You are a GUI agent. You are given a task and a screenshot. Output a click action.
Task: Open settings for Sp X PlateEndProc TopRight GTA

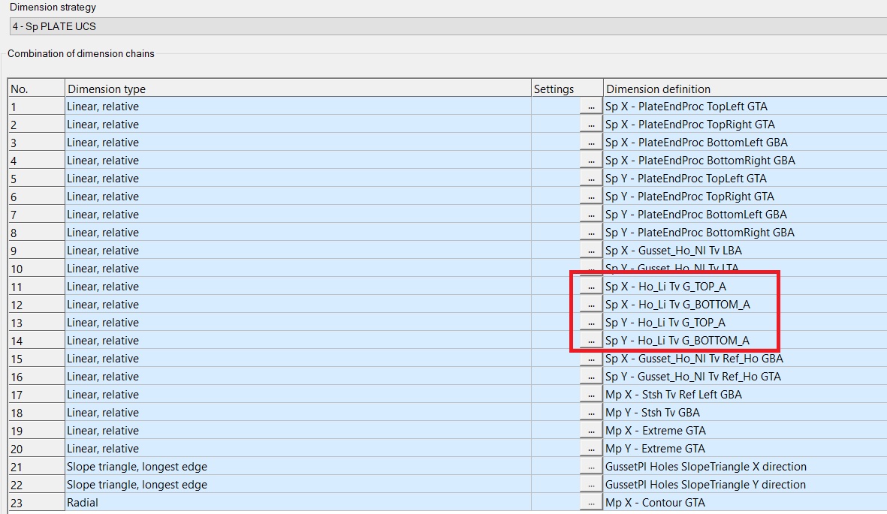[x=592, y=124]
